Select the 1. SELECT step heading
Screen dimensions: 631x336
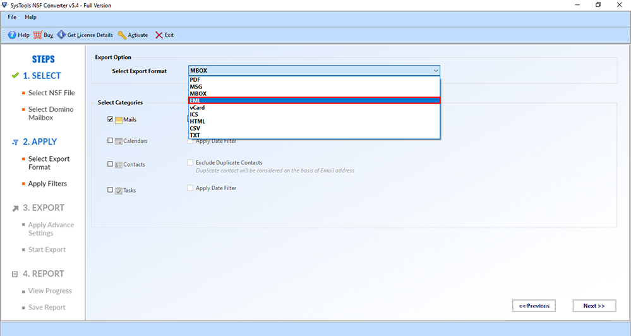coord(42,76)
